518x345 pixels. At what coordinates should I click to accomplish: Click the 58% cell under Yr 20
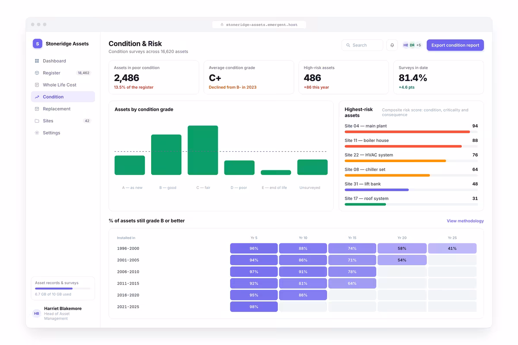coord(402,248)
